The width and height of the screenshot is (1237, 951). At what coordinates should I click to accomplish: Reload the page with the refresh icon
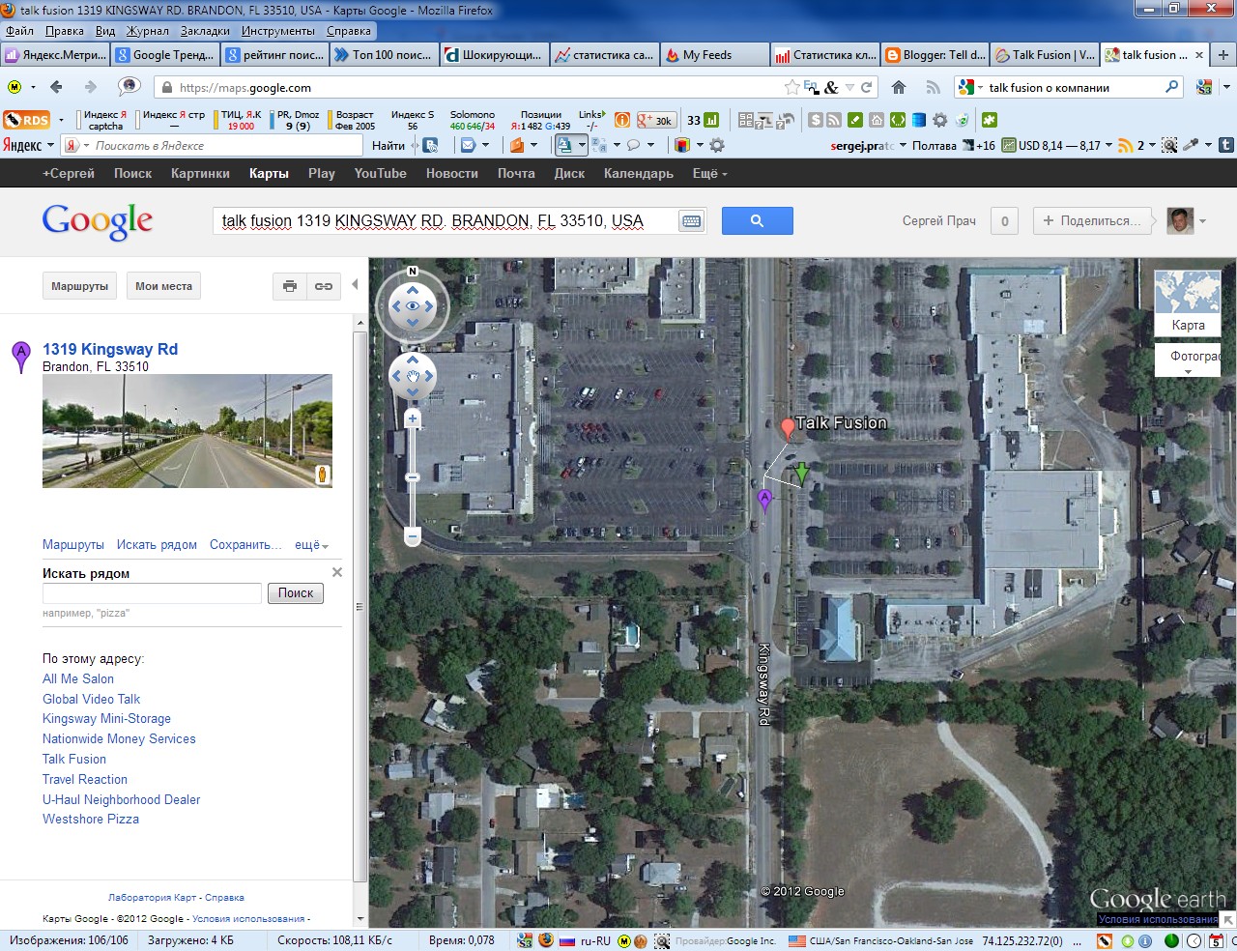point(867,87)
